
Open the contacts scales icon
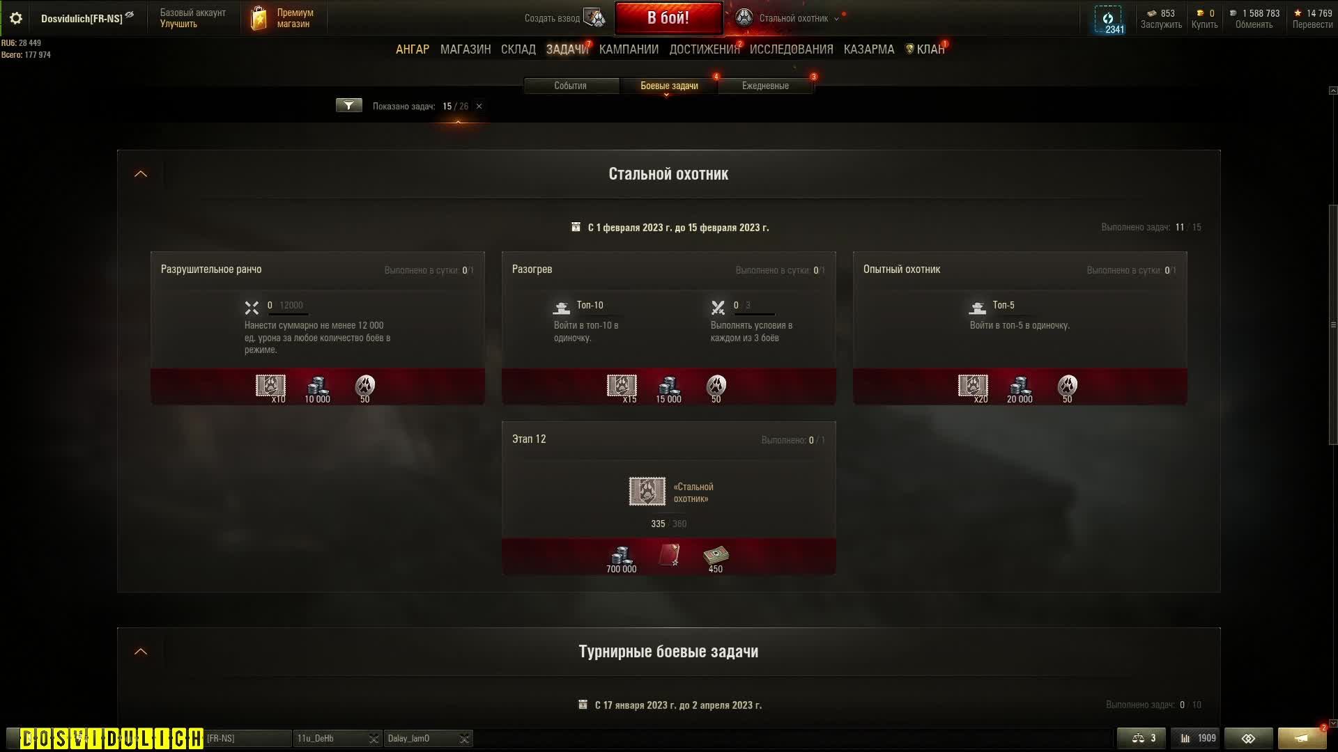pos(1142,738)
